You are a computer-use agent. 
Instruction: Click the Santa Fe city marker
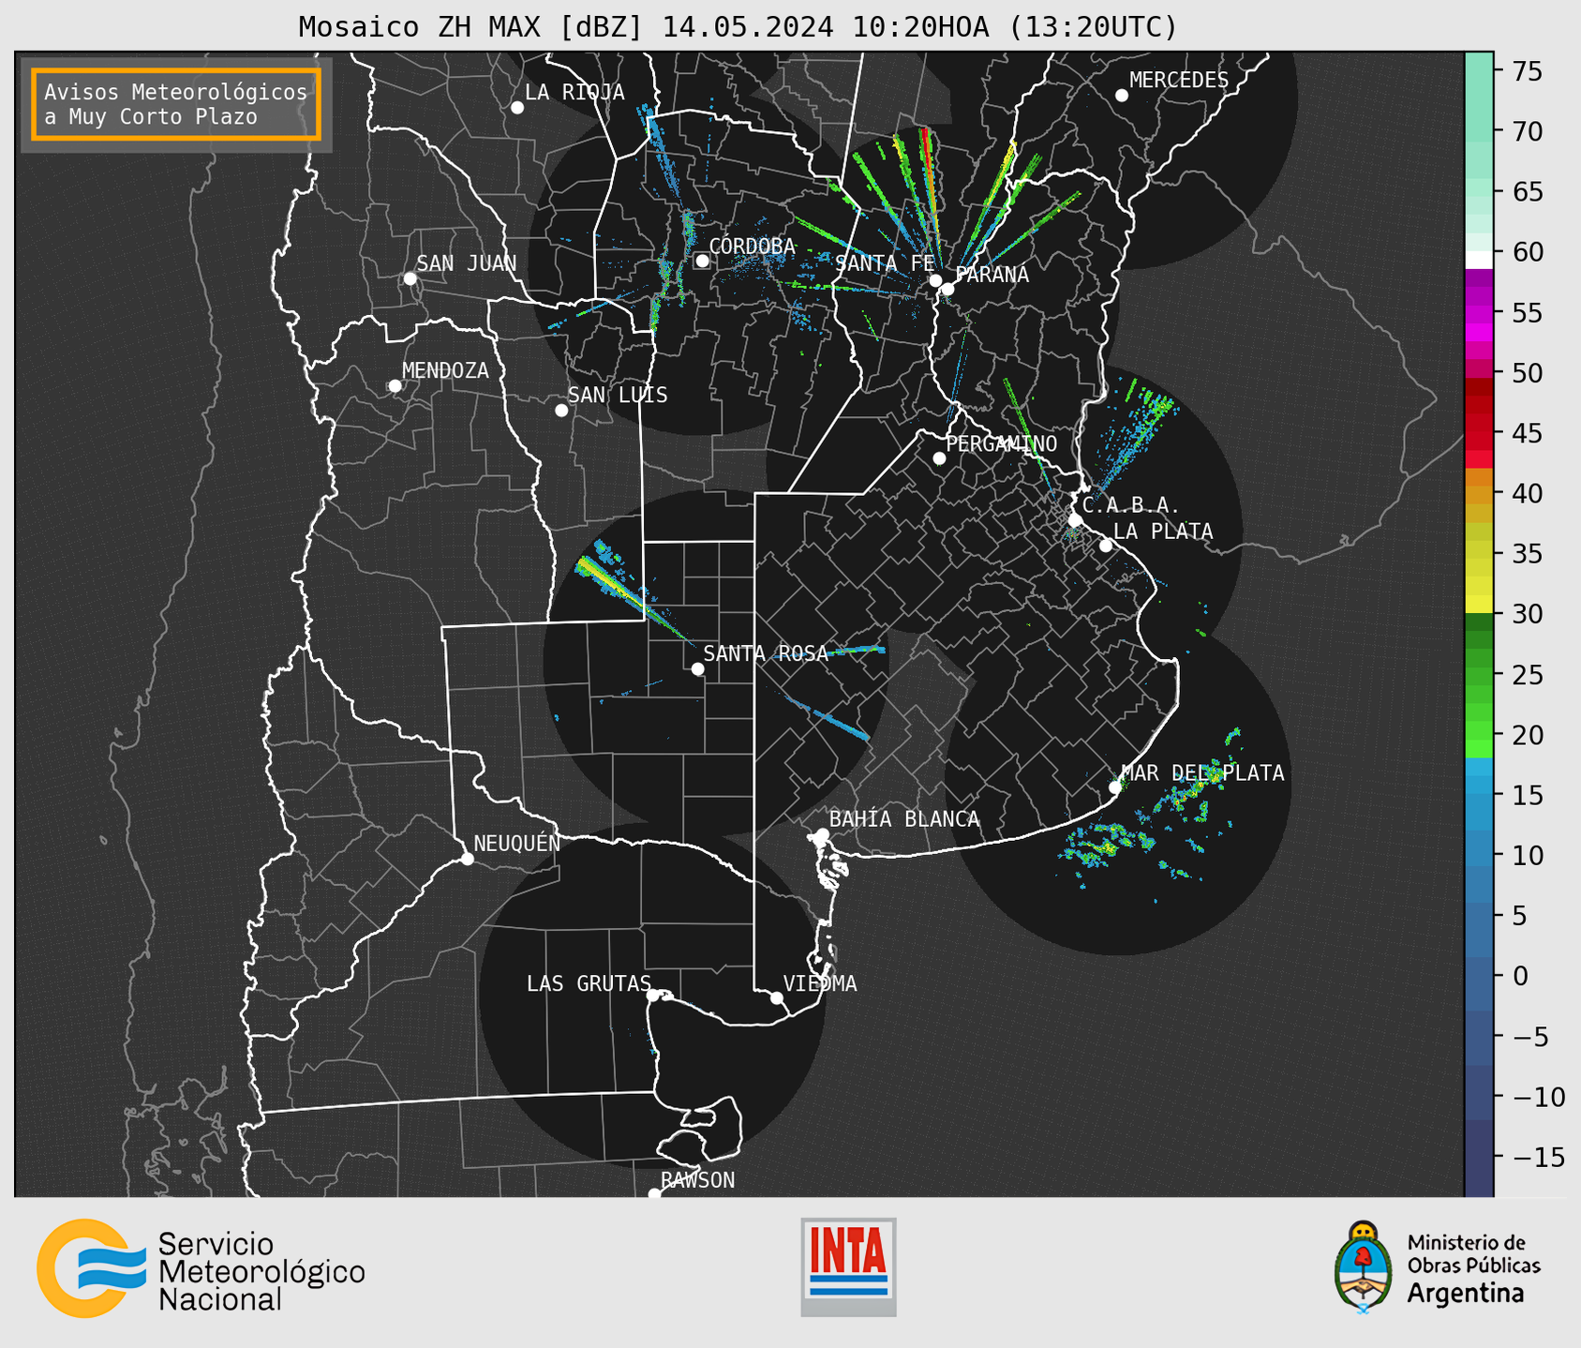(x=935, y=280)
